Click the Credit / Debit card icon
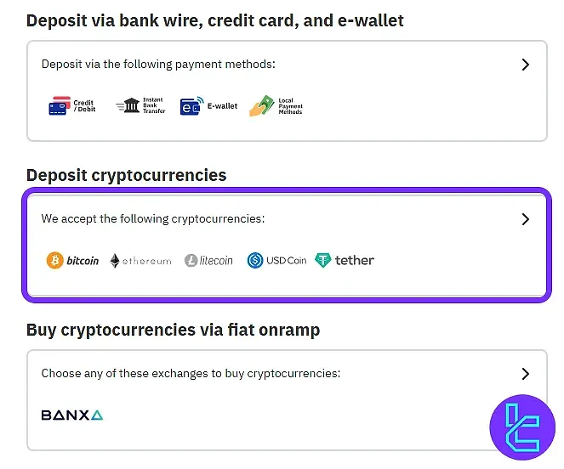Image resolution: width=564 pixels, height=469 pixels. [x=72, y=105]
